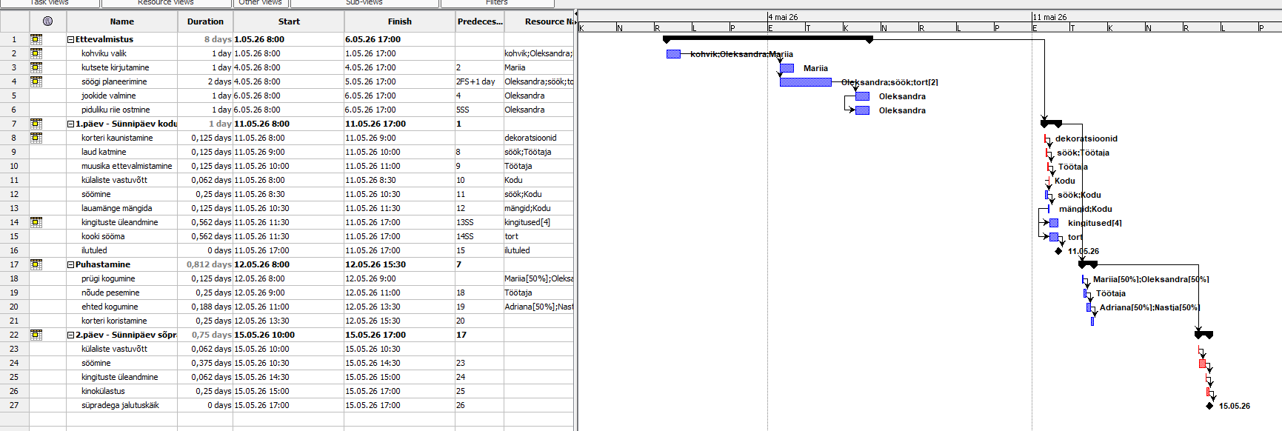Click the Puhastamine summary bar in the chart
Viewport: 1282px width, 431px height.
click(x=1088, y=264)
